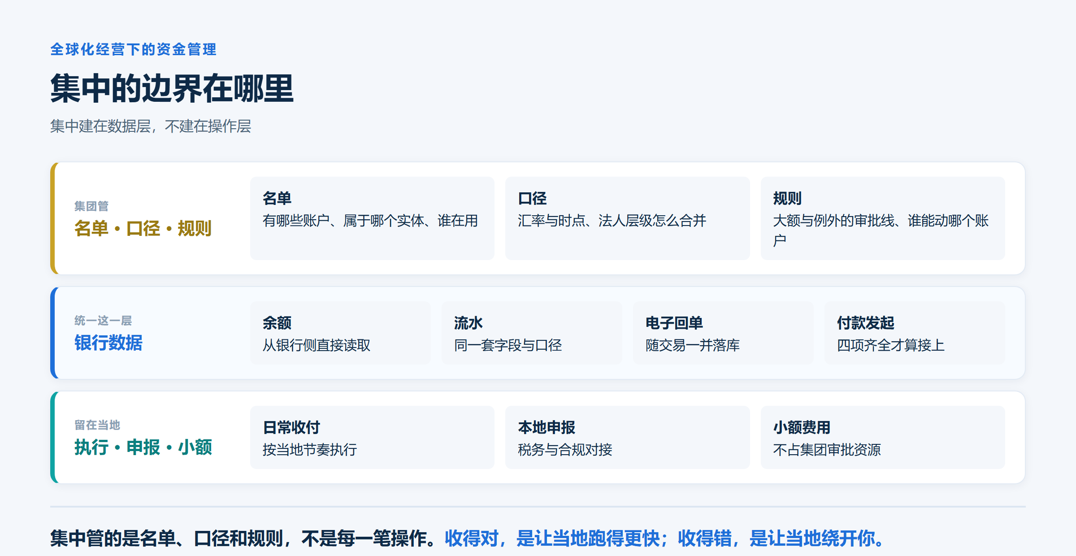Select subtitle '集中建在数据层，不建在操作层'
The image size is (1076, 556).
point(151,126)
